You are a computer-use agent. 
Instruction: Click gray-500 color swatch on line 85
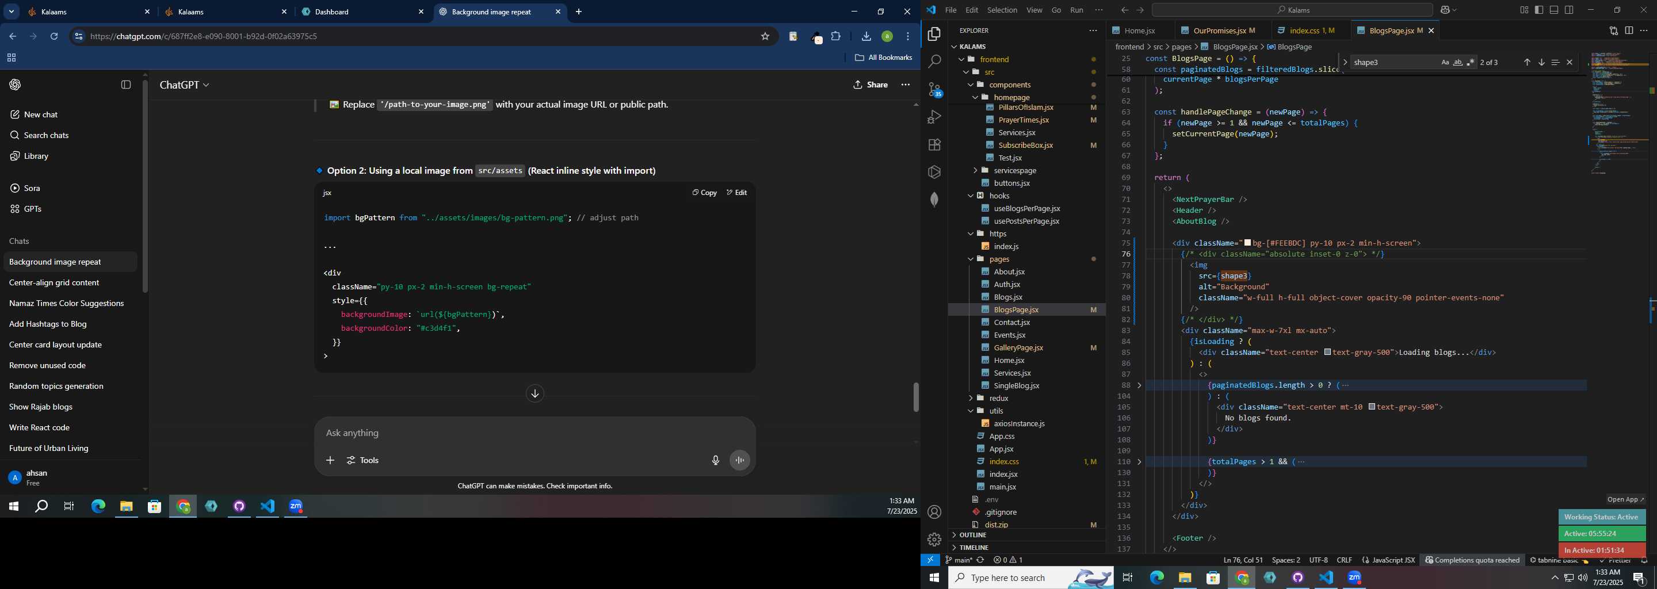[x=1327, y=353]
